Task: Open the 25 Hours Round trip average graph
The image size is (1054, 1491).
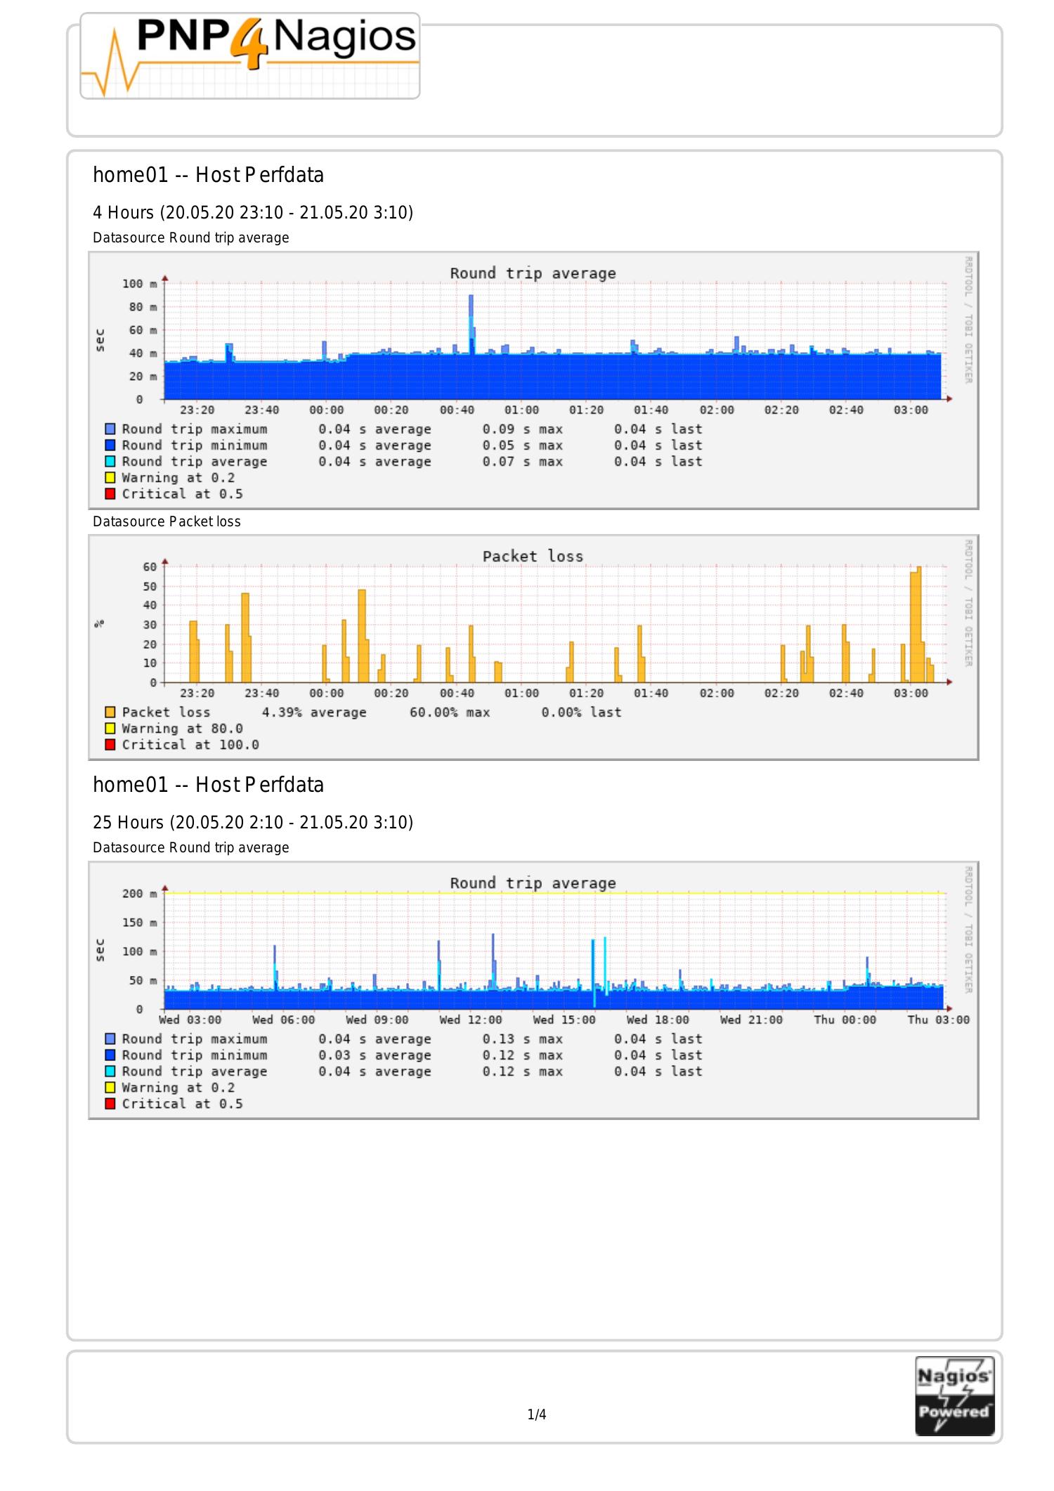Action: (533, 989)
